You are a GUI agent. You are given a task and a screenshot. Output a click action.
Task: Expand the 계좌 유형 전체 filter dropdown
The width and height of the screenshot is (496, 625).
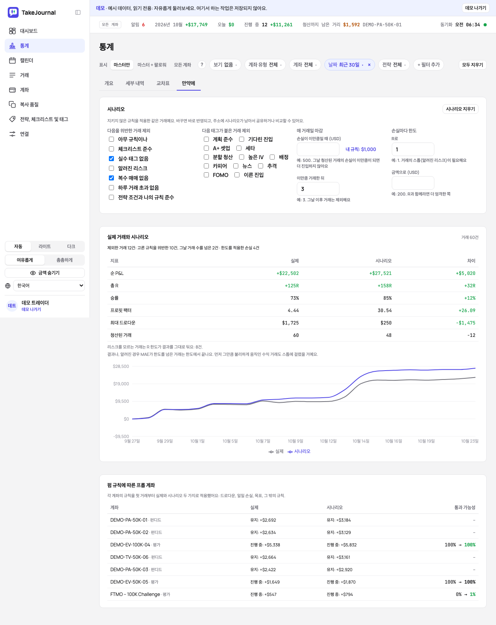tap(265, 65)
